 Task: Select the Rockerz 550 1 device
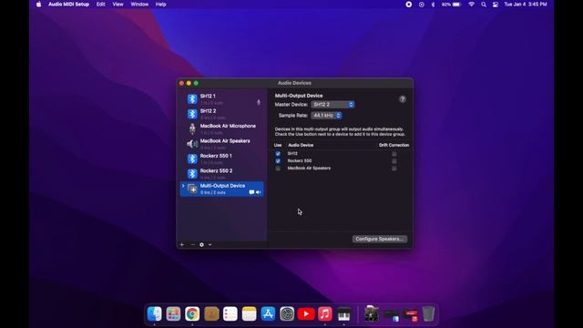(221, 159)
